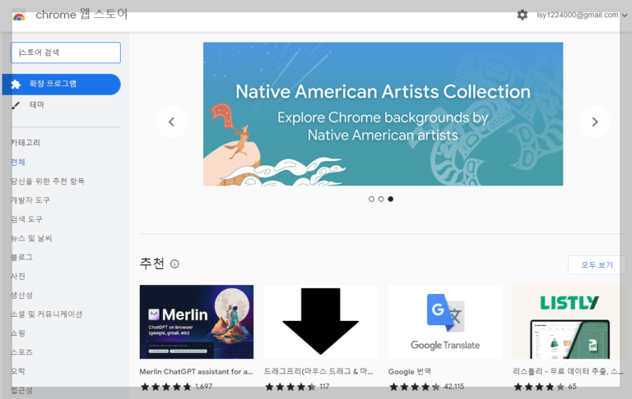Screen dimensions: 632x399
Task: Open Native American Artists Collection banner
Action: (x=383, y=114)
